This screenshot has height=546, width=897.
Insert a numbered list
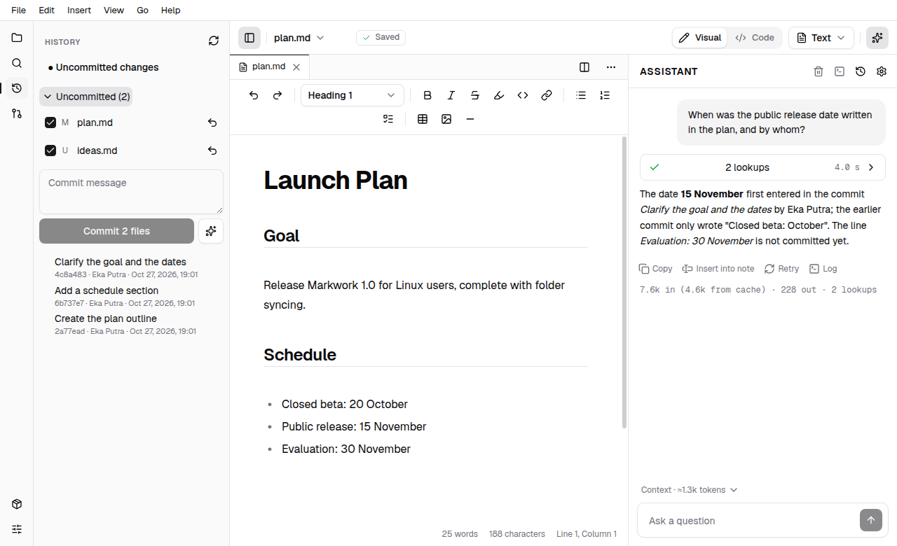(605, 95)
